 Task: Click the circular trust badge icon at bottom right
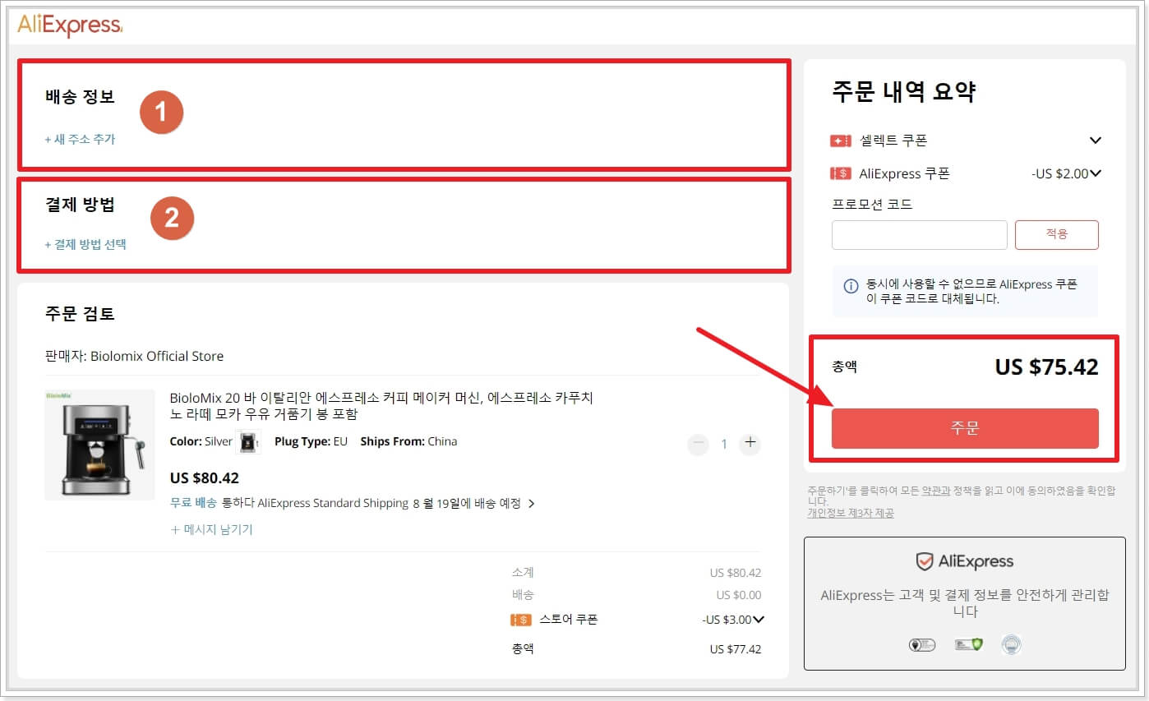click(1011, 645)
